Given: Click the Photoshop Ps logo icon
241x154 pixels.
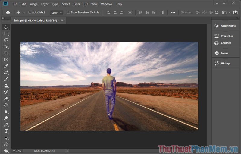Looking at the screenshot, I should click(5, 4).
